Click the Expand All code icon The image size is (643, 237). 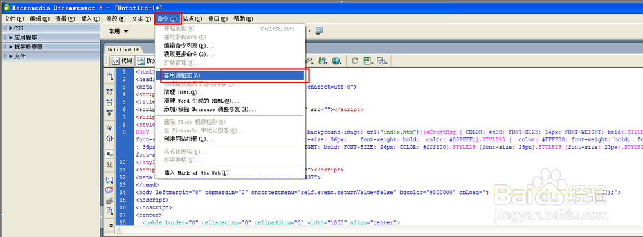(x=109, y=112)
